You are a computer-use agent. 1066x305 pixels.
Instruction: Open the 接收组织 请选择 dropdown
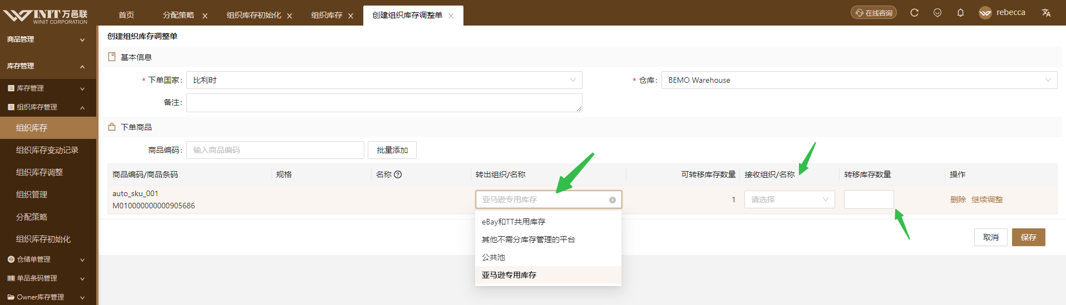pyautogui.click(x=789, y=199)
